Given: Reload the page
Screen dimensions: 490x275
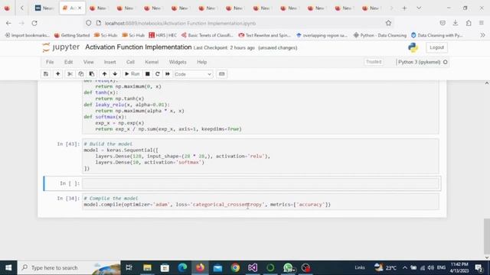Looking at the screenshot, I should 34,23.
